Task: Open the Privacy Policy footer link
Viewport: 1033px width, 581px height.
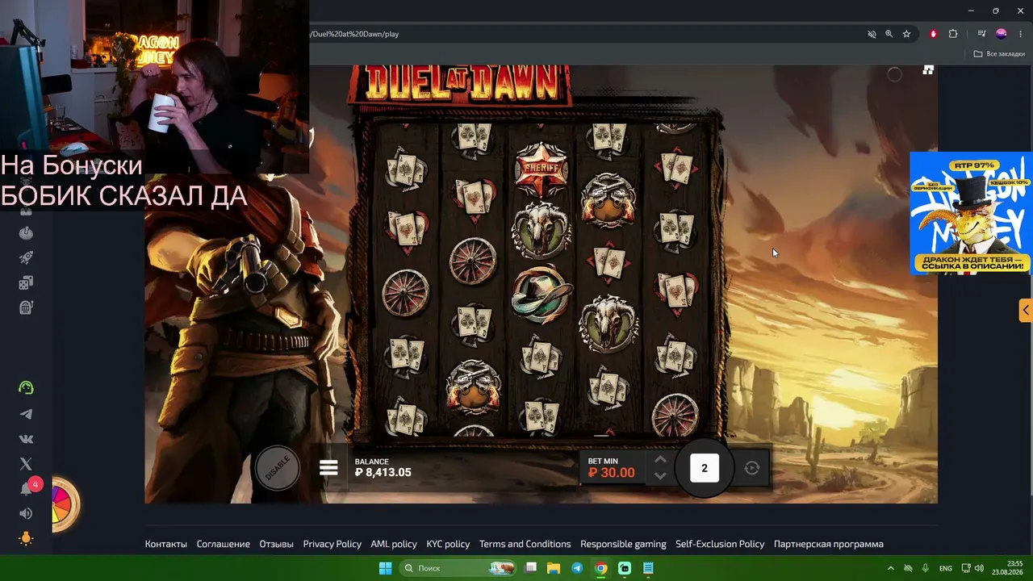Action: click(x=332, y=544)
